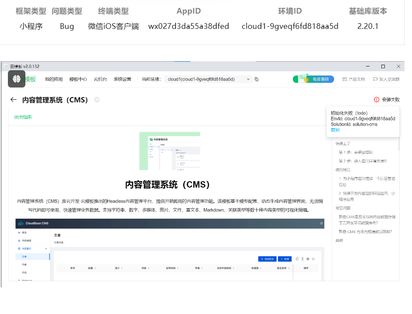Click the 小程序 cell under 框架类型
The height and width of the screenshot is (314, 412).
[x=31, y=26]
